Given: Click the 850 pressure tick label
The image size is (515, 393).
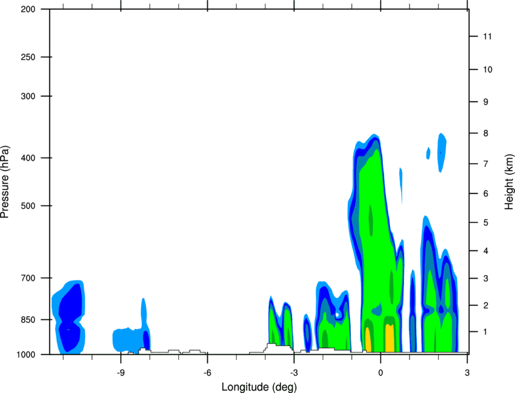Looking at the screenshot, I should click(x=28, y=320).
